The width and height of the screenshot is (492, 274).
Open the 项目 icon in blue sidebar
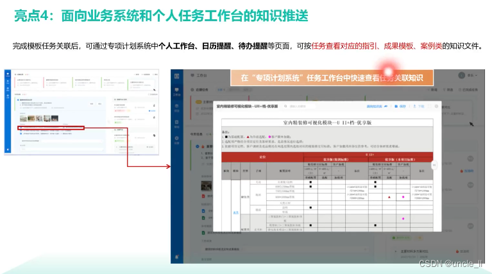(176, 108)
